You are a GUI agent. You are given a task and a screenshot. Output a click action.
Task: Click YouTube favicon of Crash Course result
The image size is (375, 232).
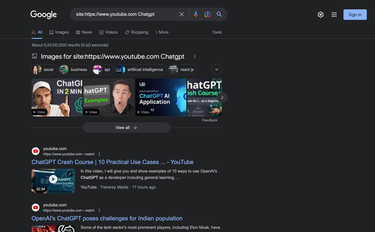click(x=36, y=151)
